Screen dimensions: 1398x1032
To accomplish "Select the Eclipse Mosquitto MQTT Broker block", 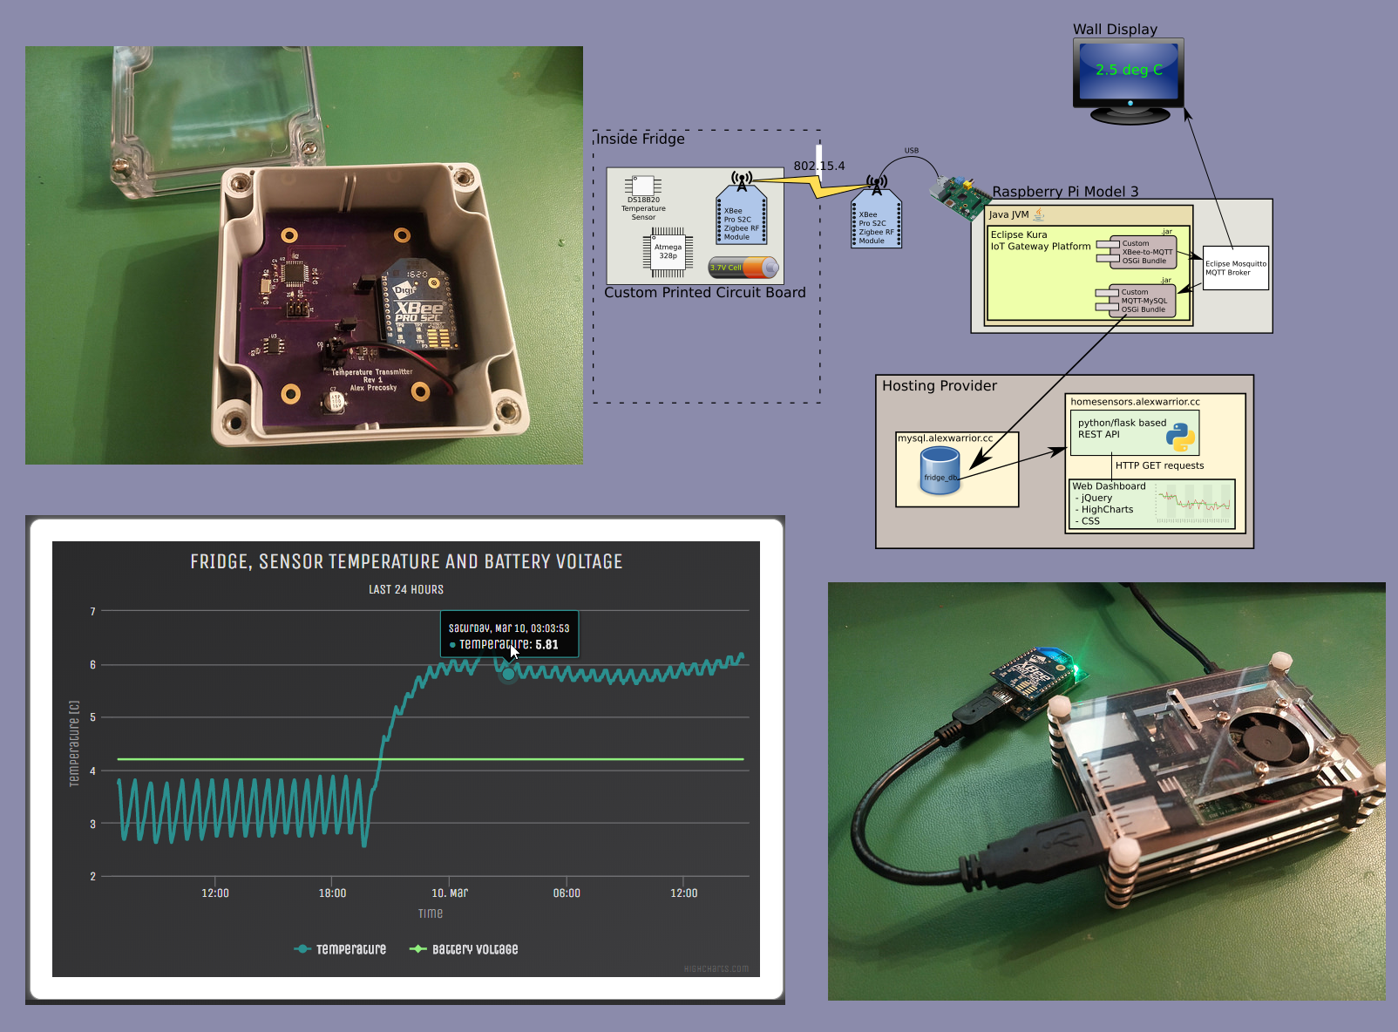I will [1235, 267].
